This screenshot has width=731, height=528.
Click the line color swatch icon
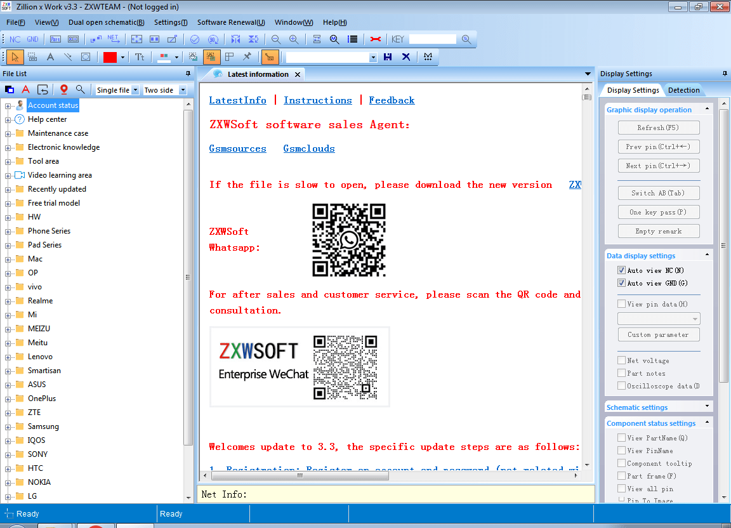pos(164,57)
